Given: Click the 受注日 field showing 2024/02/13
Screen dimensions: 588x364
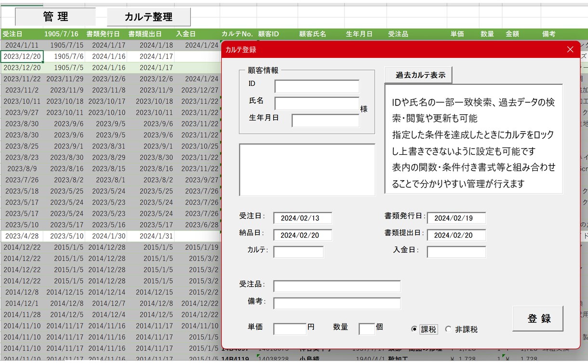Looking at the screenshot, I should point(303,218).
